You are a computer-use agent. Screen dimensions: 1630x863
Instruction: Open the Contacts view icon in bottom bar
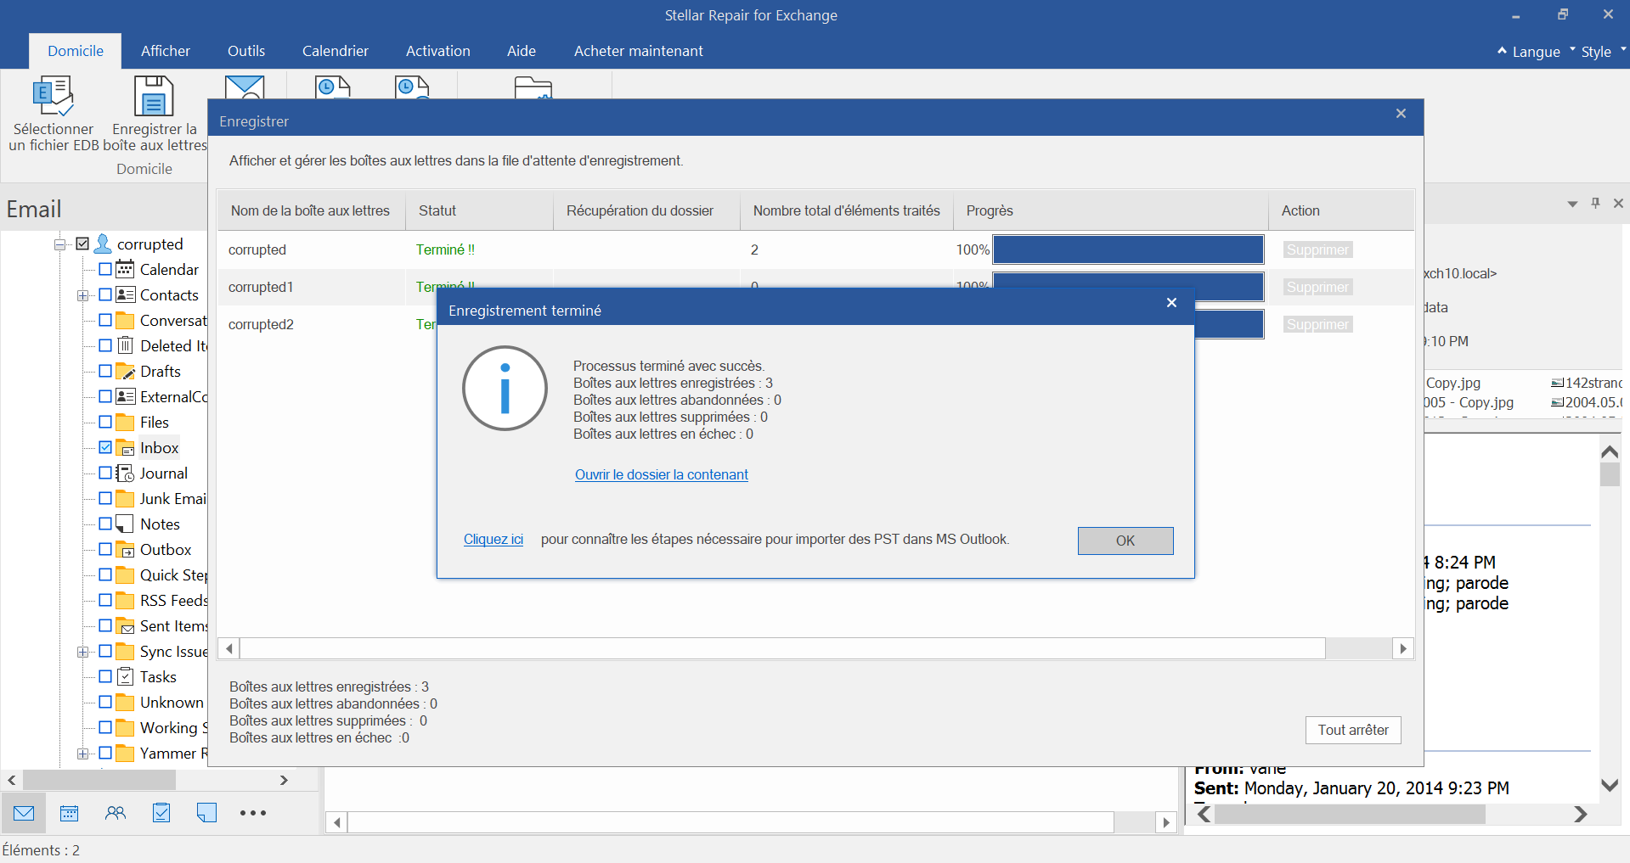tap(116, 813)
